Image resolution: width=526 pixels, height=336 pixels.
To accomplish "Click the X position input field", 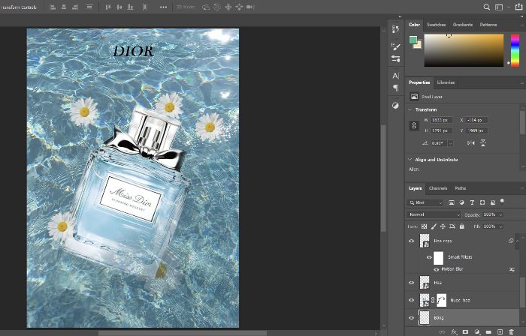I will click(x=476, y=120).
